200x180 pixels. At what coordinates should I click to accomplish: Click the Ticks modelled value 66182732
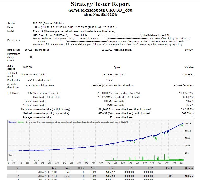click(x=107, y=50)
